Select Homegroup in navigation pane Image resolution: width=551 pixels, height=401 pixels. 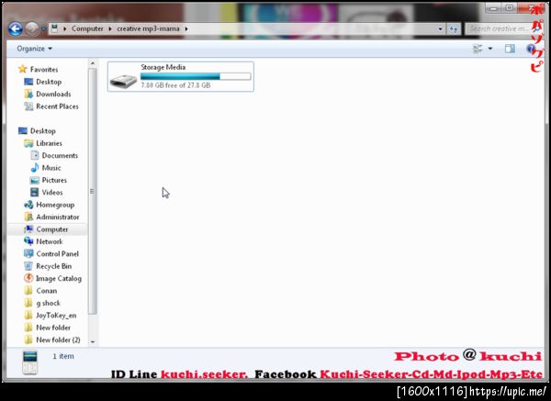(x=50, y=205)
